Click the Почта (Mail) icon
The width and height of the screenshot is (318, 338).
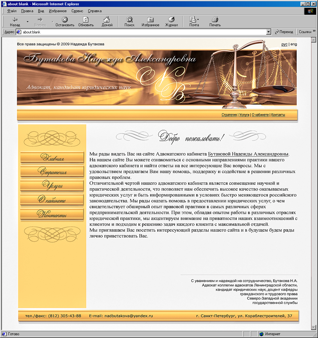click(193, 19)
